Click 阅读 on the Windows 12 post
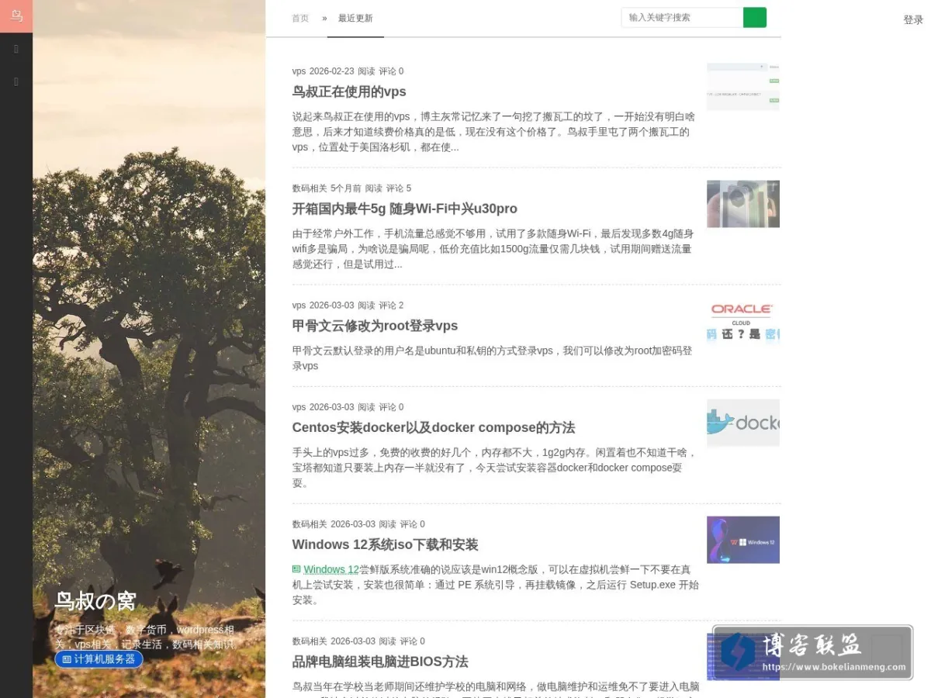 point(387,524)
